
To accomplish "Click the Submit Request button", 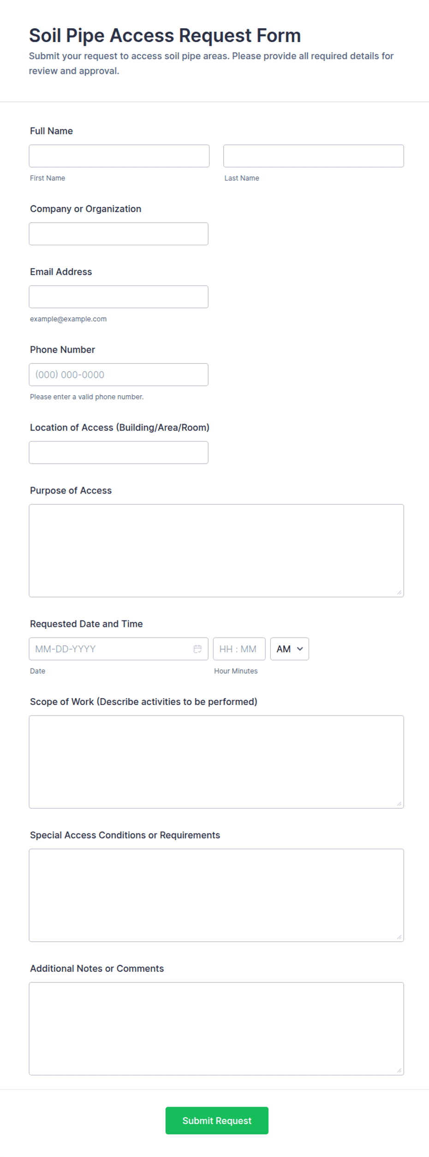I will coord(217,1121).
